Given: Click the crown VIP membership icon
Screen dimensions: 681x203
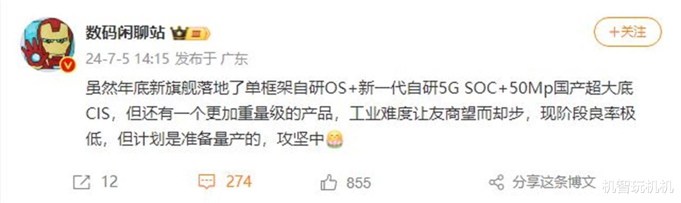Looking at the screenshot, I should point(179,33).
